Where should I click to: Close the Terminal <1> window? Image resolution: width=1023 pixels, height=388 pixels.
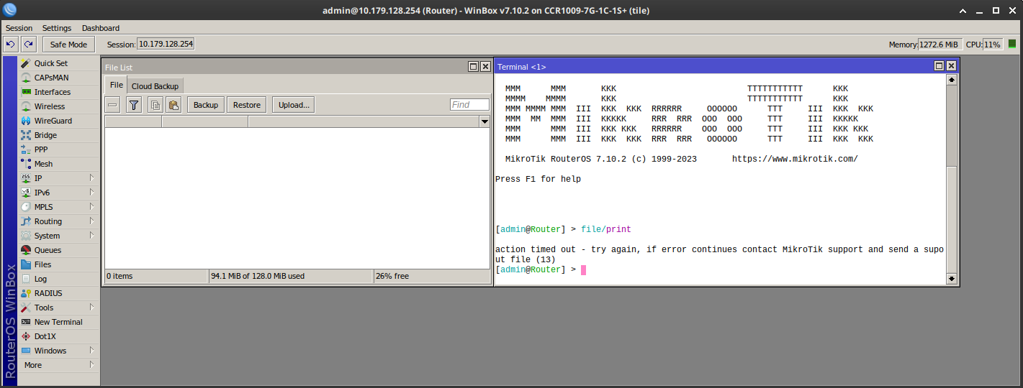pyautogui.click(x=951, y=65)
